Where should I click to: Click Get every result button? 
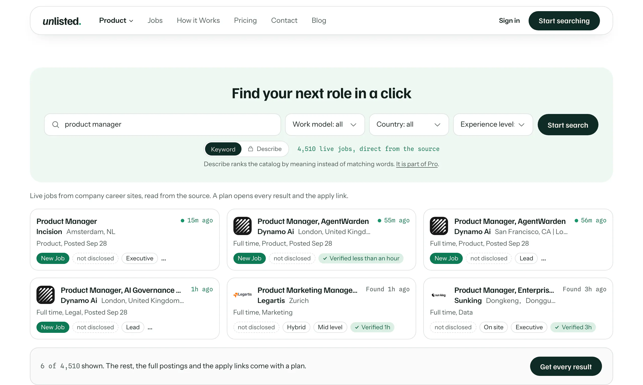pos(566,366)
